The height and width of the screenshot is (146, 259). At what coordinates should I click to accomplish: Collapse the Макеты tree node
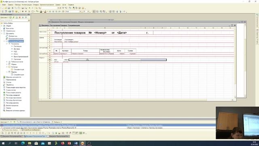pyautogui.click(x=7, y=72)
